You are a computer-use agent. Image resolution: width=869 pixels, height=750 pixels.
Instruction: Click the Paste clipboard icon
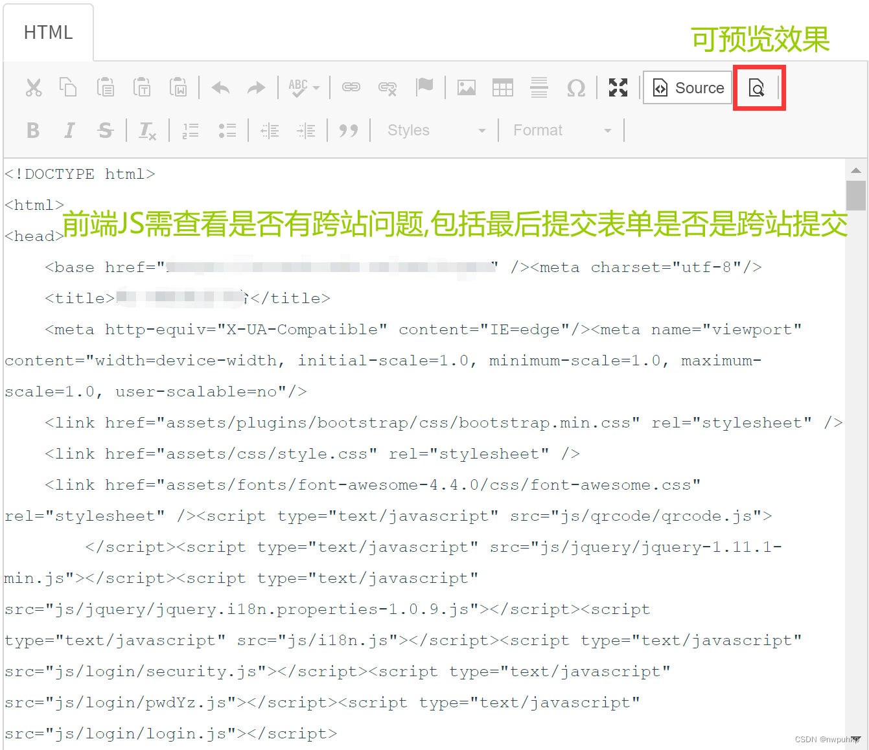(x=106, y=87)
